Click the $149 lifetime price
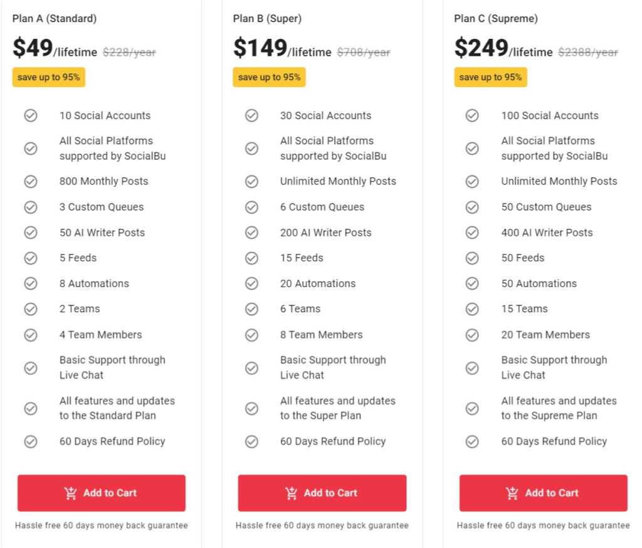Viewport: 642px width, 548px height. 282,48
